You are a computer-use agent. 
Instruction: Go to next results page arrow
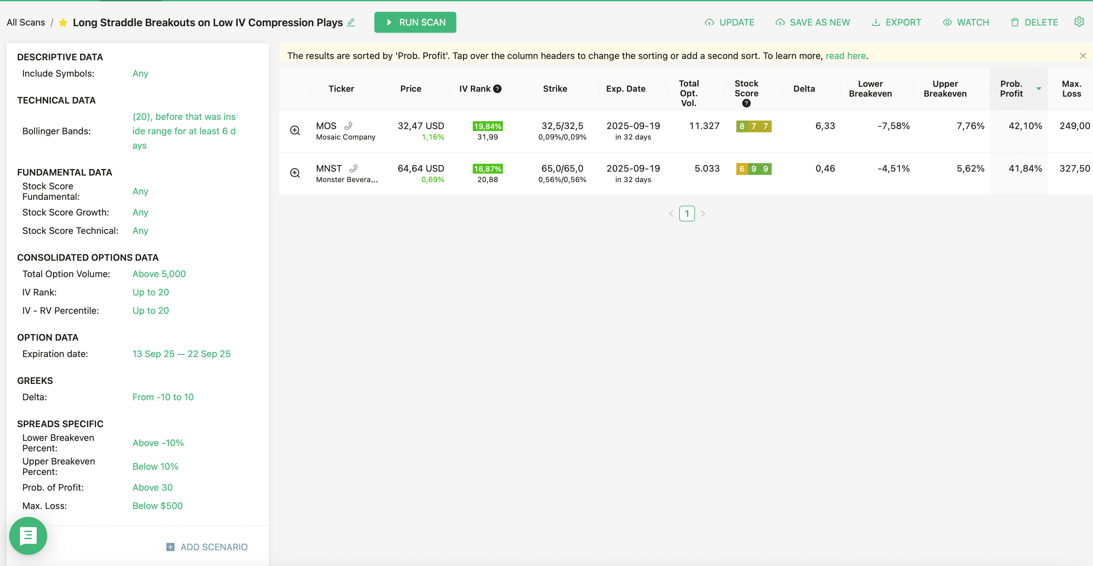703,214
